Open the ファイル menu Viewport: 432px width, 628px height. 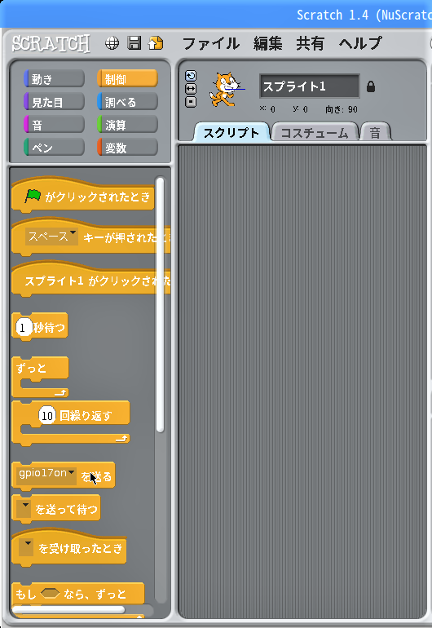pos(210,43)
